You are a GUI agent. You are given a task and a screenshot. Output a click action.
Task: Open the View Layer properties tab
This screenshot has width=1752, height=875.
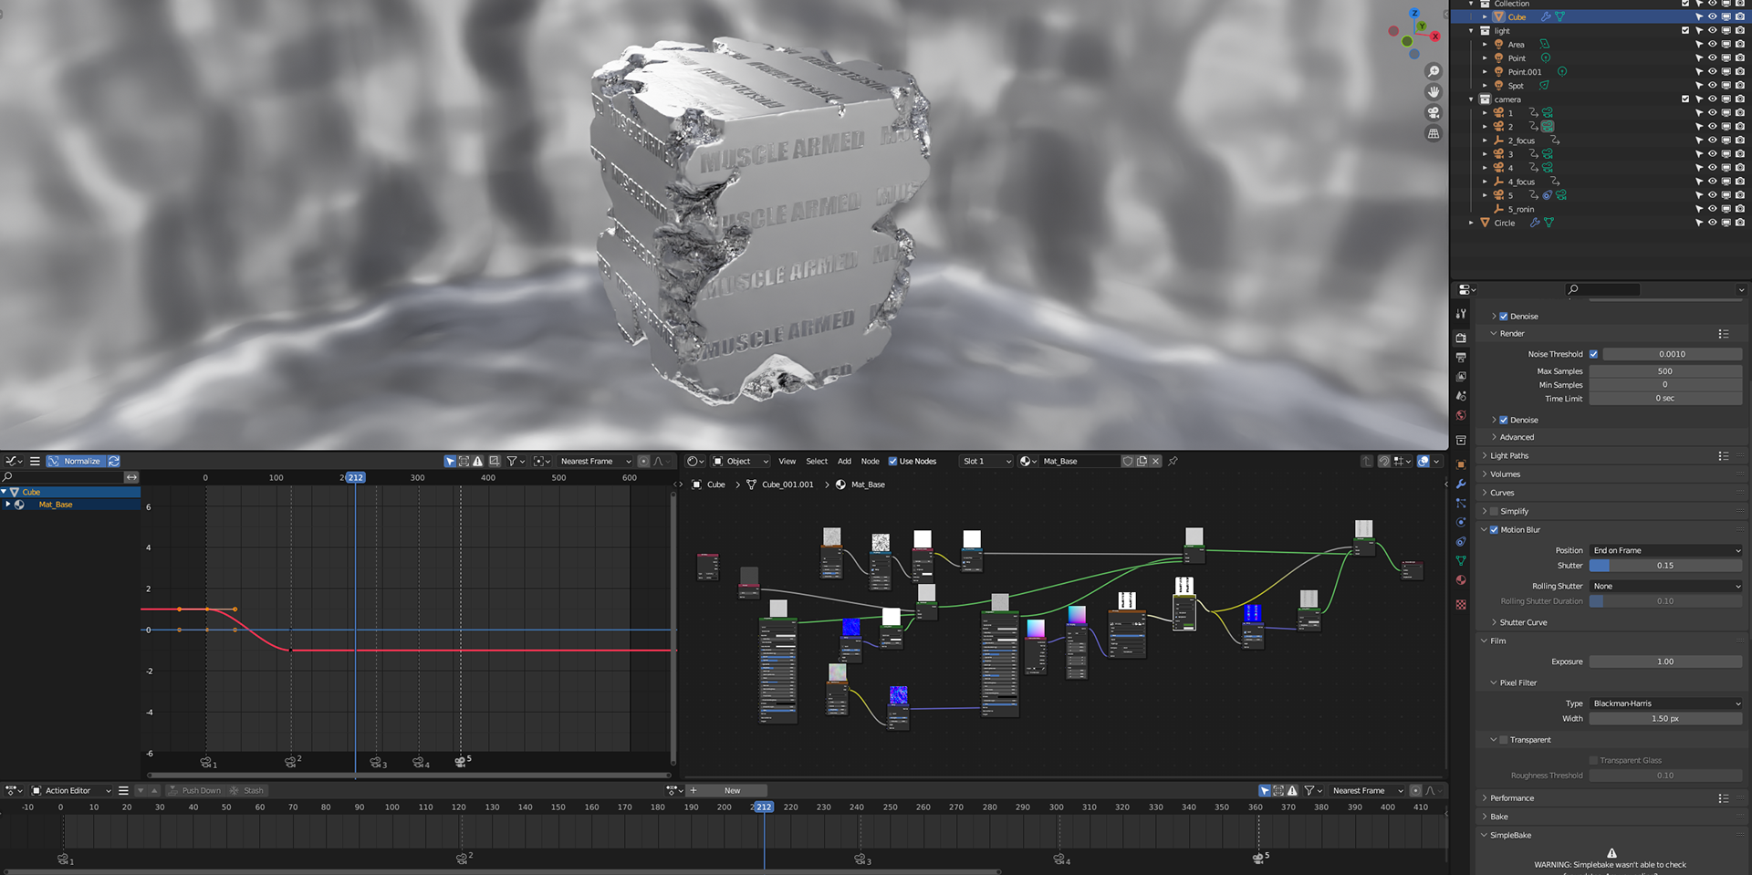1461,376
